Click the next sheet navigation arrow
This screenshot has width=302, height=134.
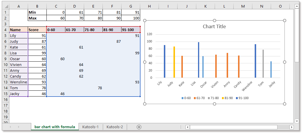coord(19,127)
